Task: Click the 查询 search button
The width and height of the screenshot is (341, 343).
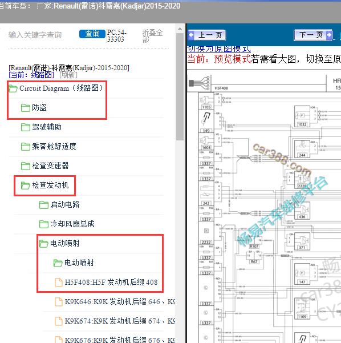Action: (x=92, y=34)
